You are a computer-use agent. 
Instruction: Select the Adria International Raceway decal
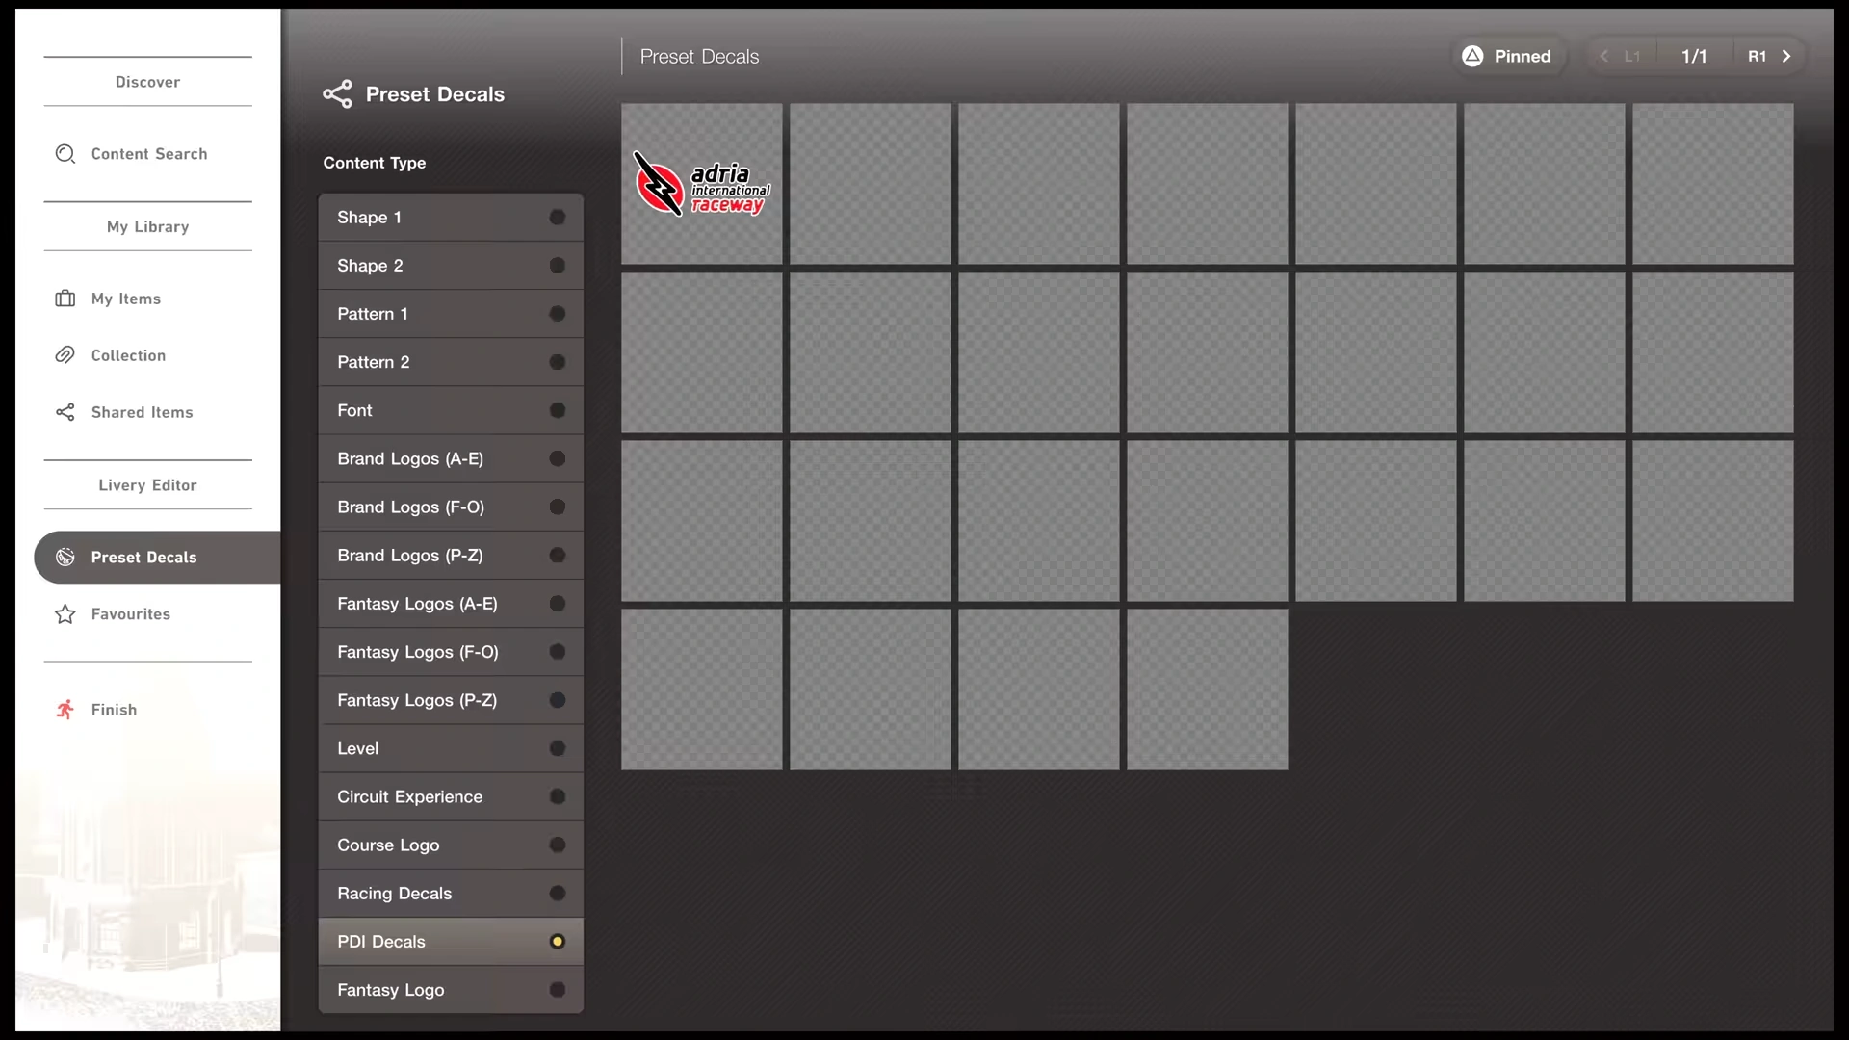[701, 184]
